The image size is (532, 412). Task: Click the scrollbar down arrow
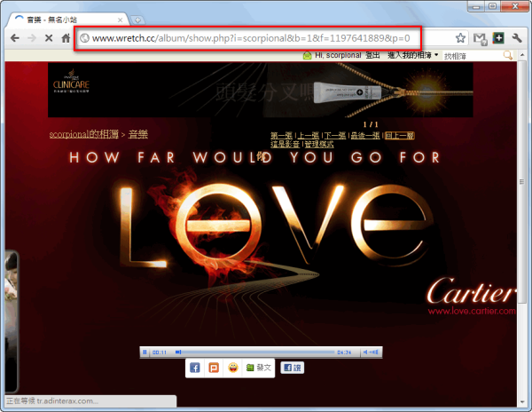[522, 402]
